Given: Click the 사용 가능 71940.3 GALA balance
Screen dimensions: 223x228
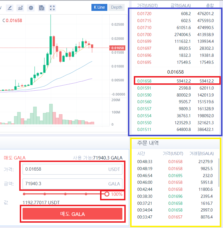Looking at the screenshot, I should click(98, 158).
